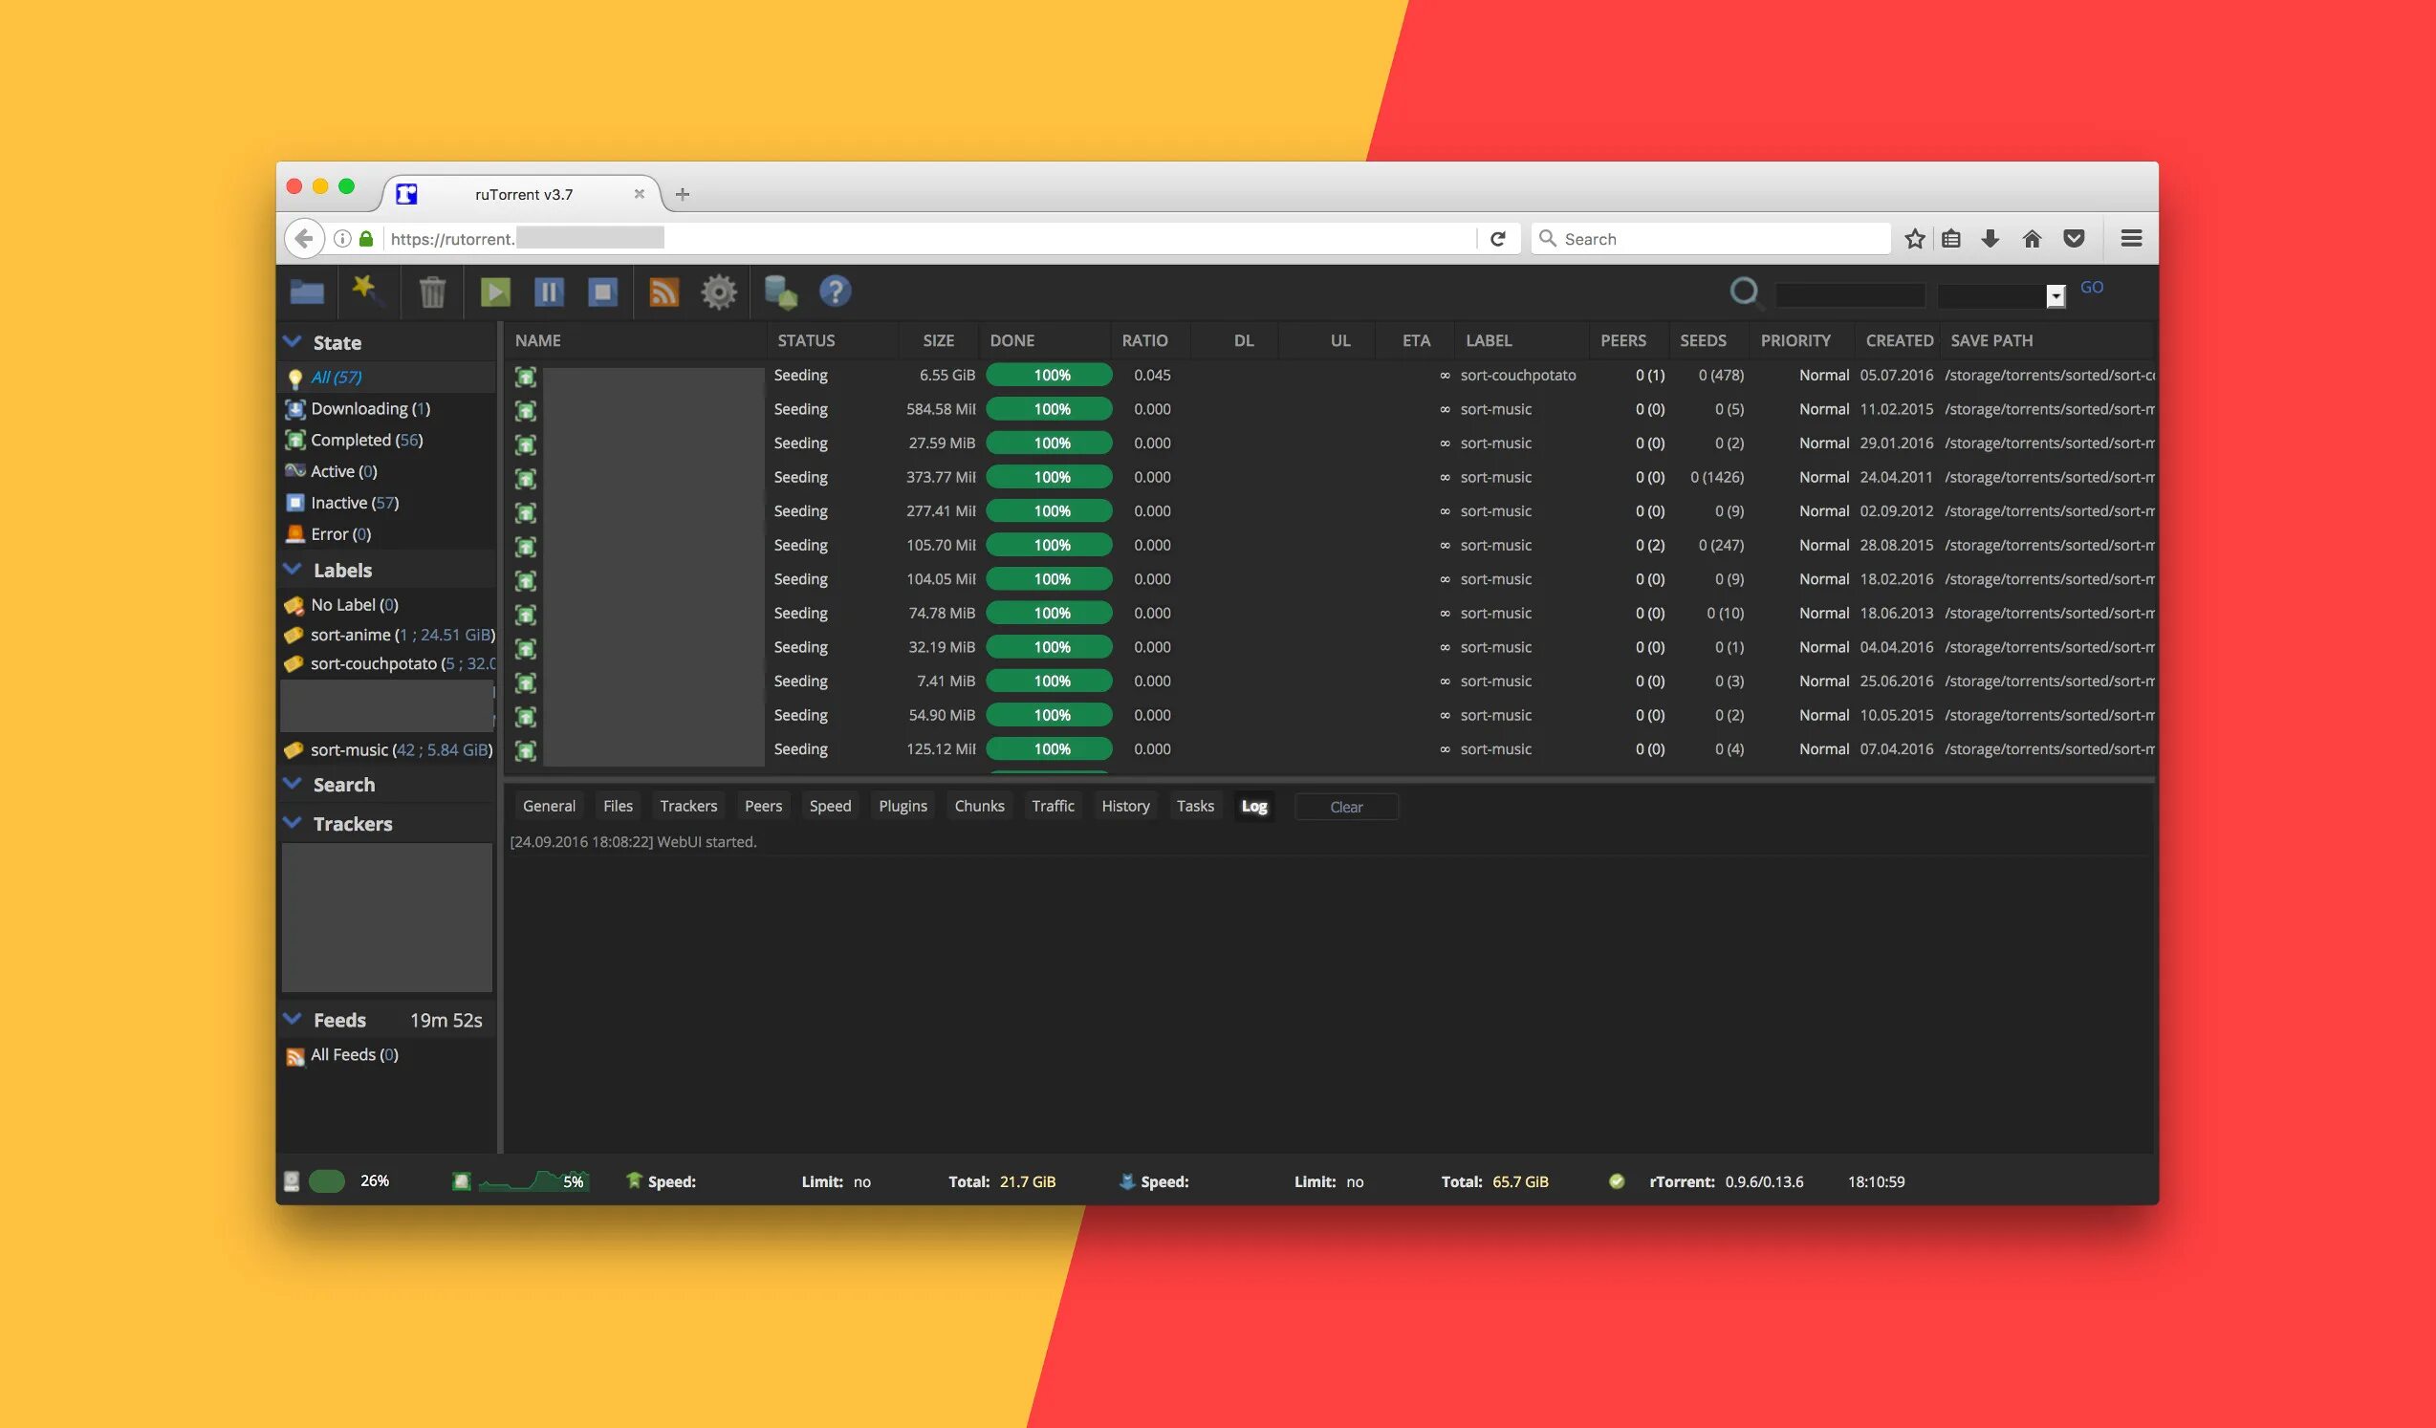Click the magnifier search icon in toolbar
Screen dimensions: 2436x1428
pos(1745,292)
